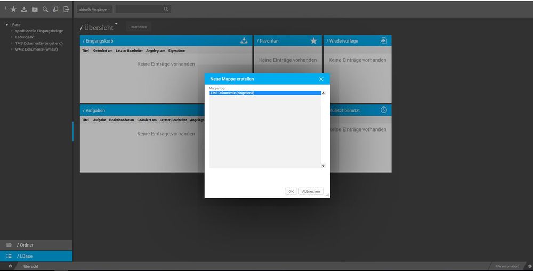This screenshot has width=533, height=271.
Task: Confirm the dialog with OK
Action: click(291, 191)
